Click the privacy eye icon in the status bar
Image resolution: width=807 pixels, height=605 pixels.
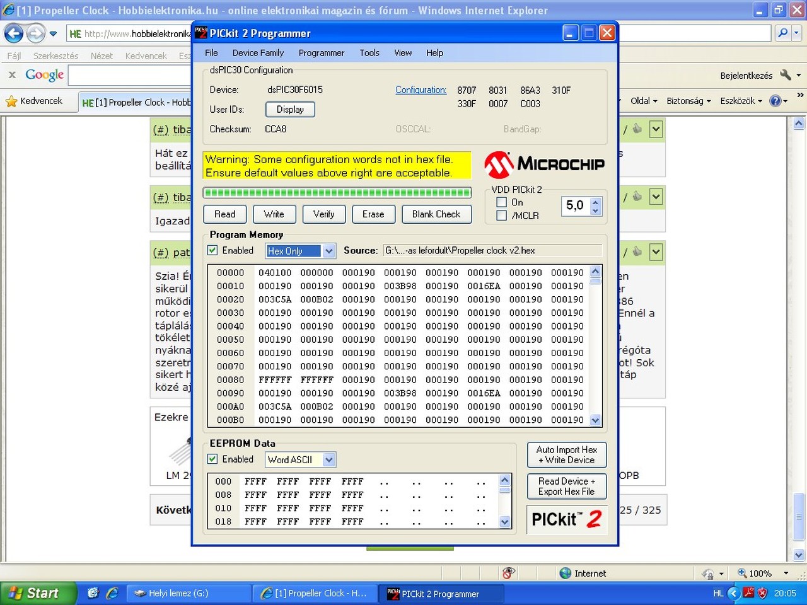click(509, 573)
